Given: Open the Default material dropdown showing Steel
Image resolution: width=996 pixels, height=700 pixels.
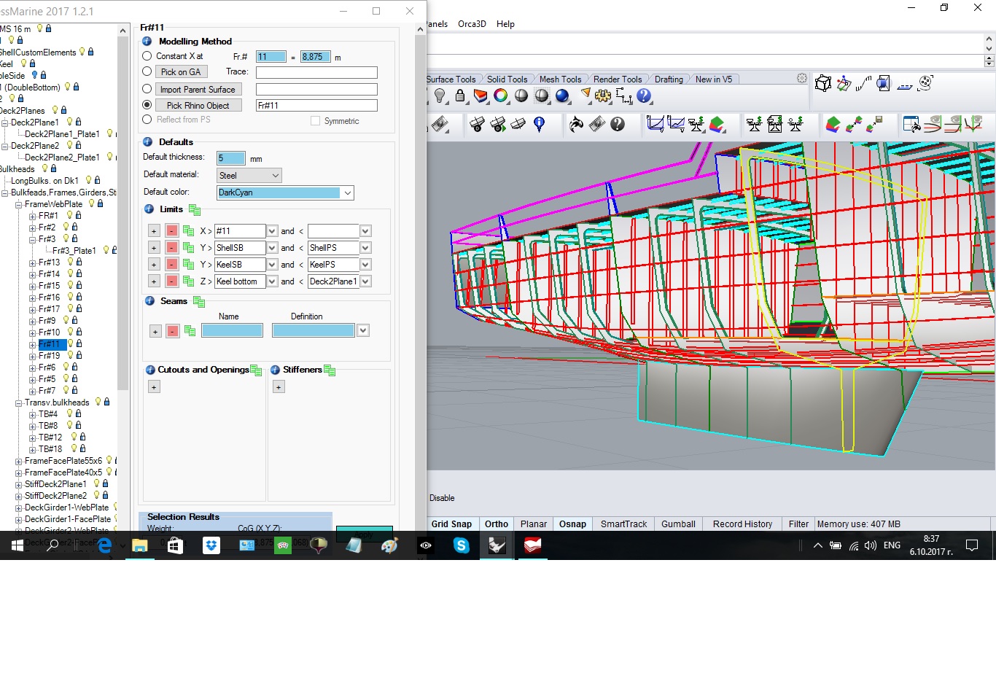Looking at the screenshot, I should [249, 176].
